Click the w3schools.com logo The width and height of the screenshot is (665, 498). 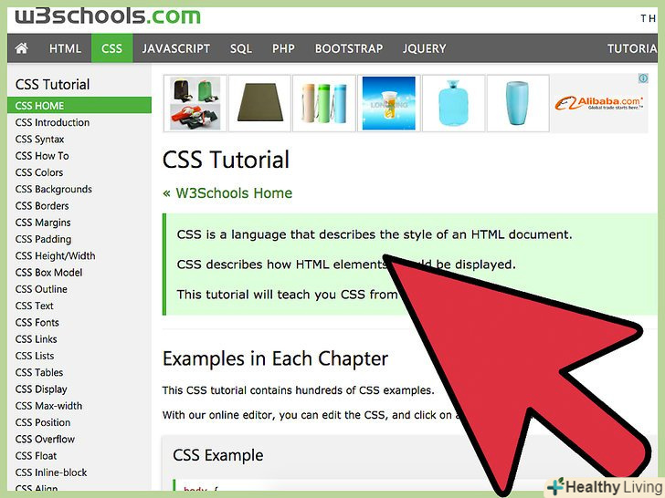pyautogui.click(x=108, y=16)
